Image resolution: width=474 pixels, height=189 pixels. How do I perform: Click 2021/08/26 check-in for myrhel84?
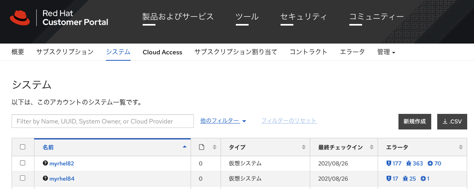(333, 179)
